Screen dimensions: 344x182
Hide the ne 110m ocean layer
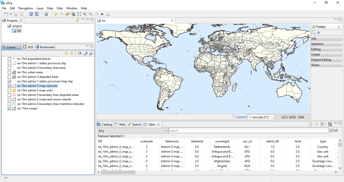click(x=10, y=108)
